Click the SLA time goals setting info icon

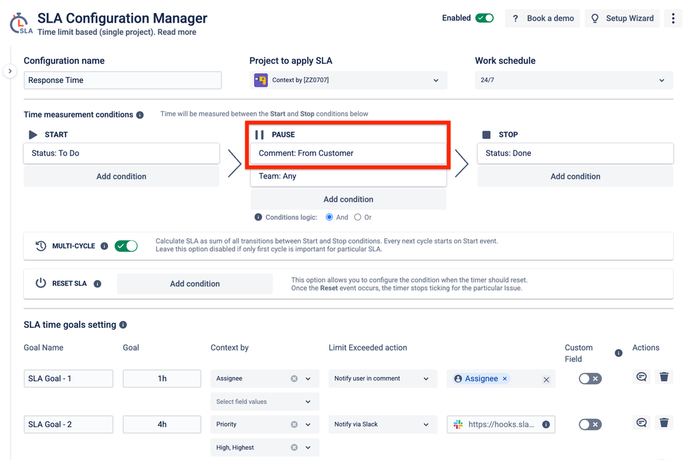[x=123, y=325]
